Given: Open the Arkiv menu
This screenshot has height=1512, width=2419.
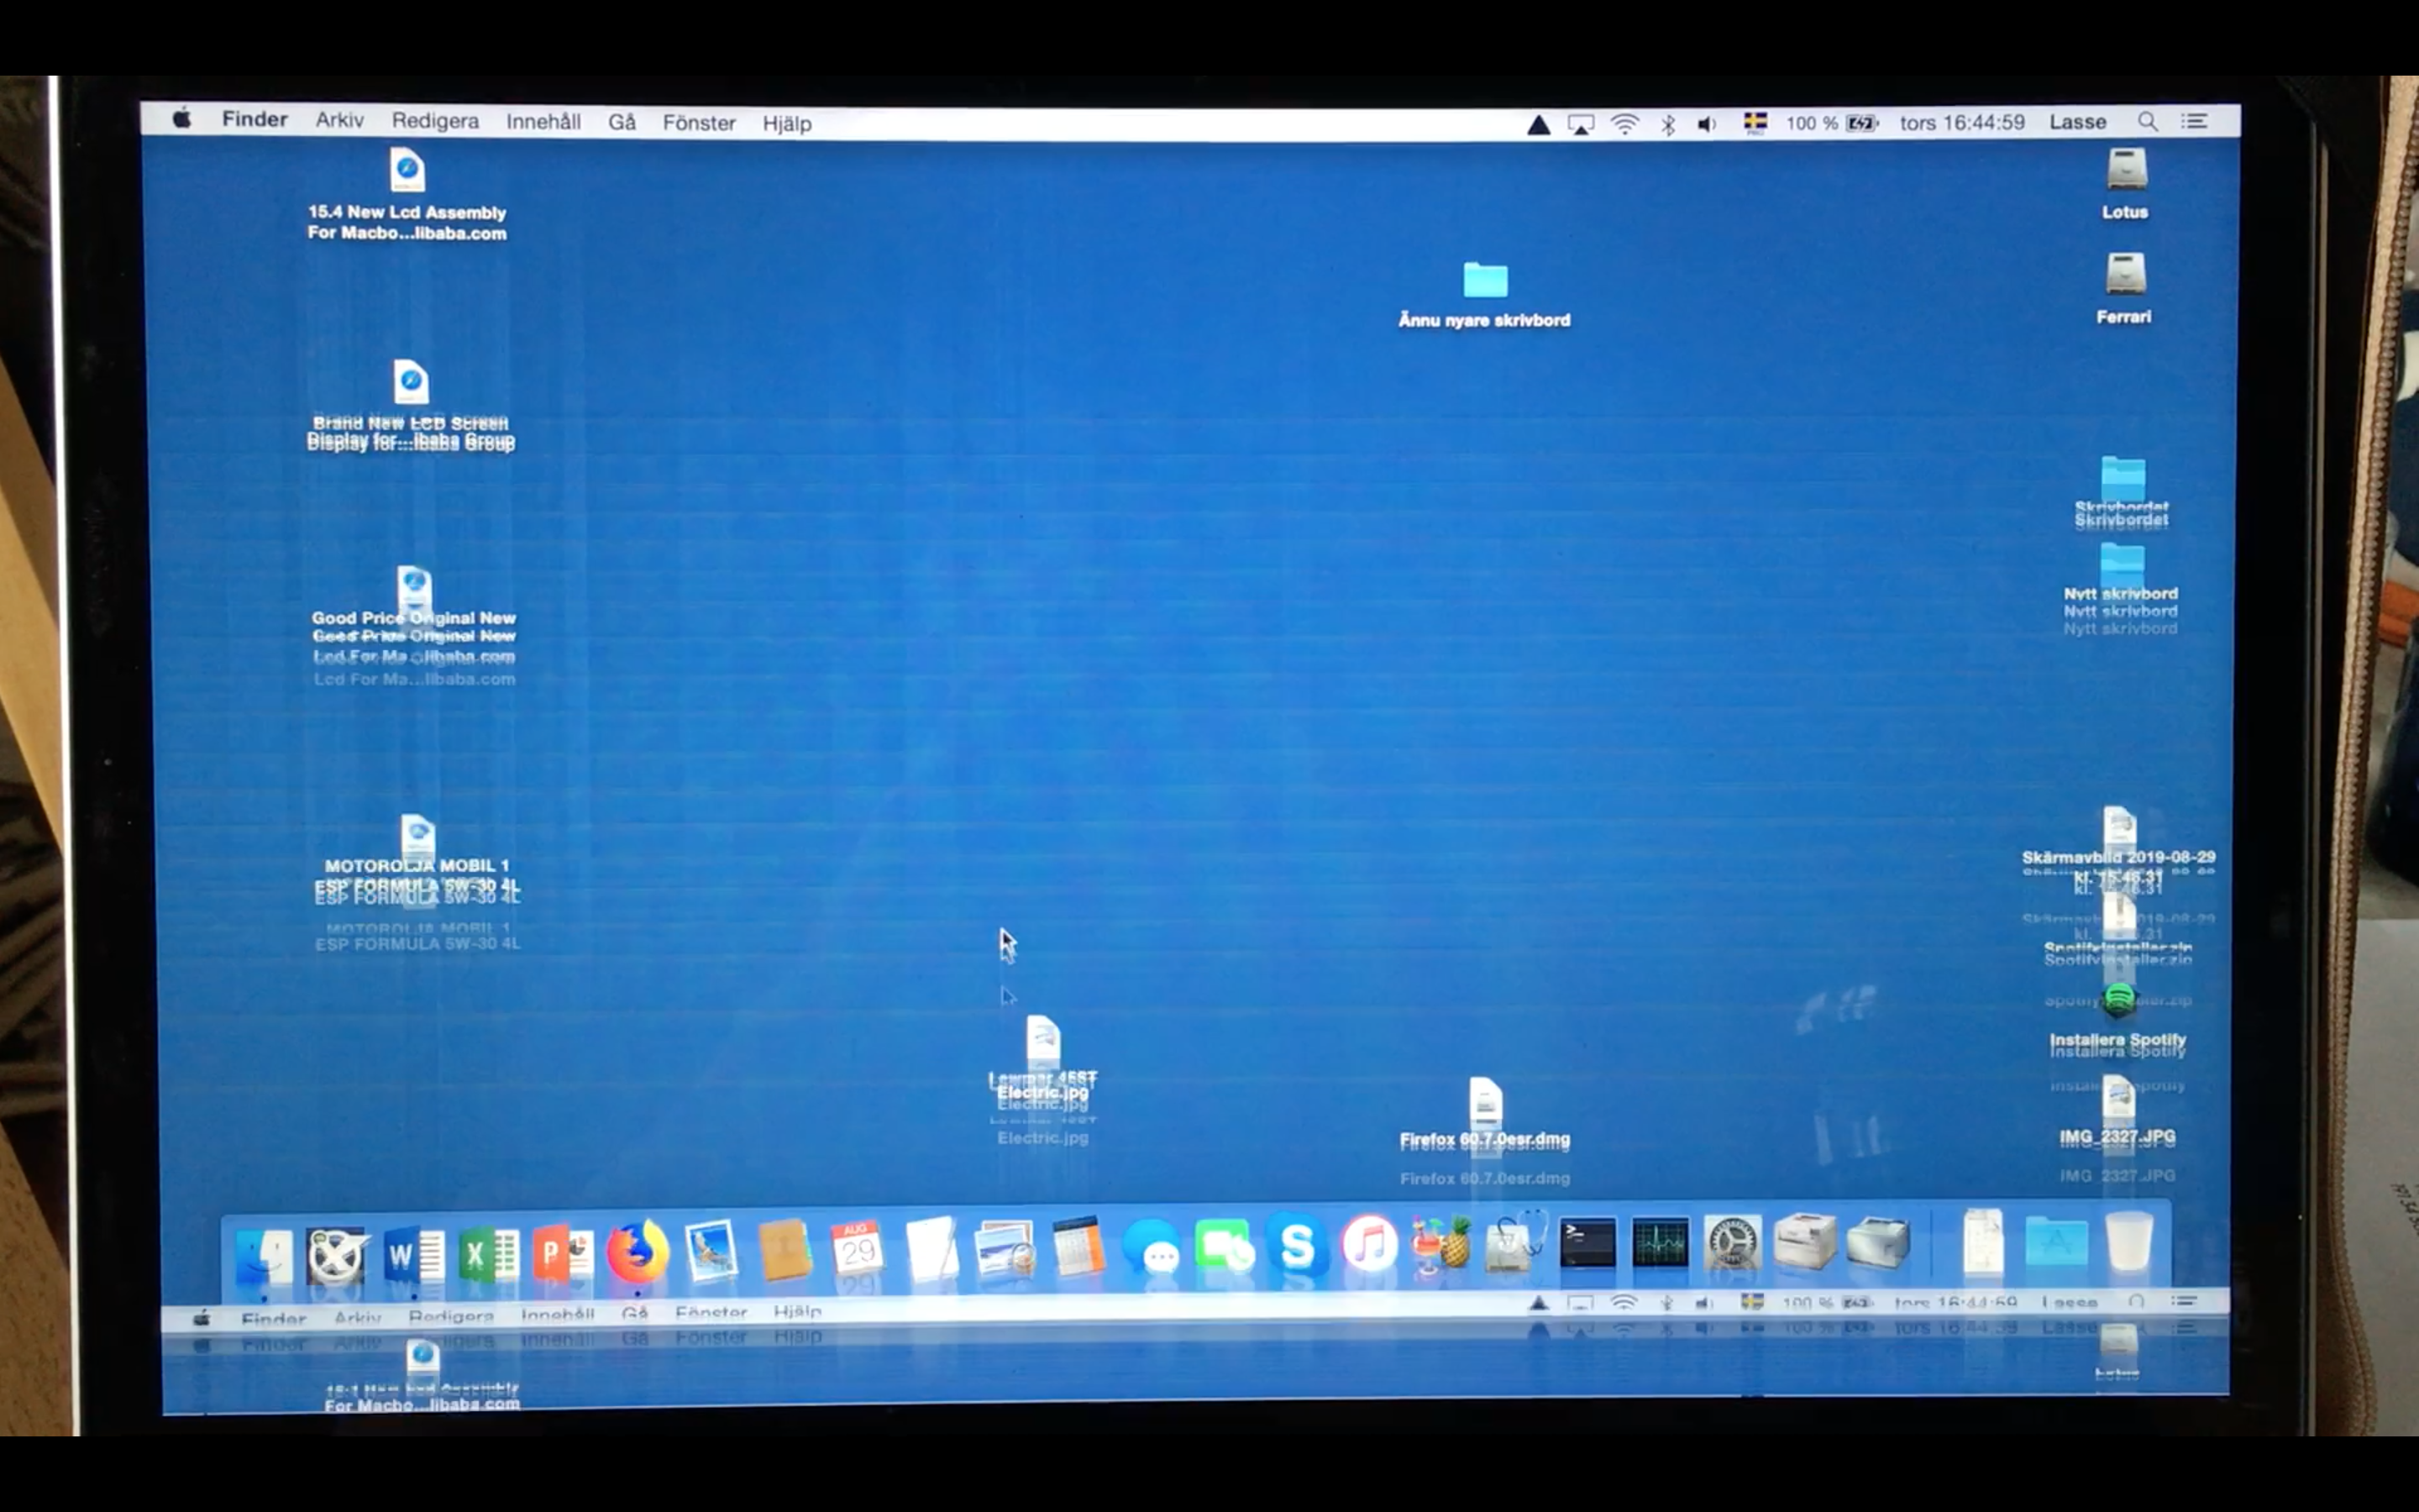Looking at the screenshot, I should click(340, 120).
